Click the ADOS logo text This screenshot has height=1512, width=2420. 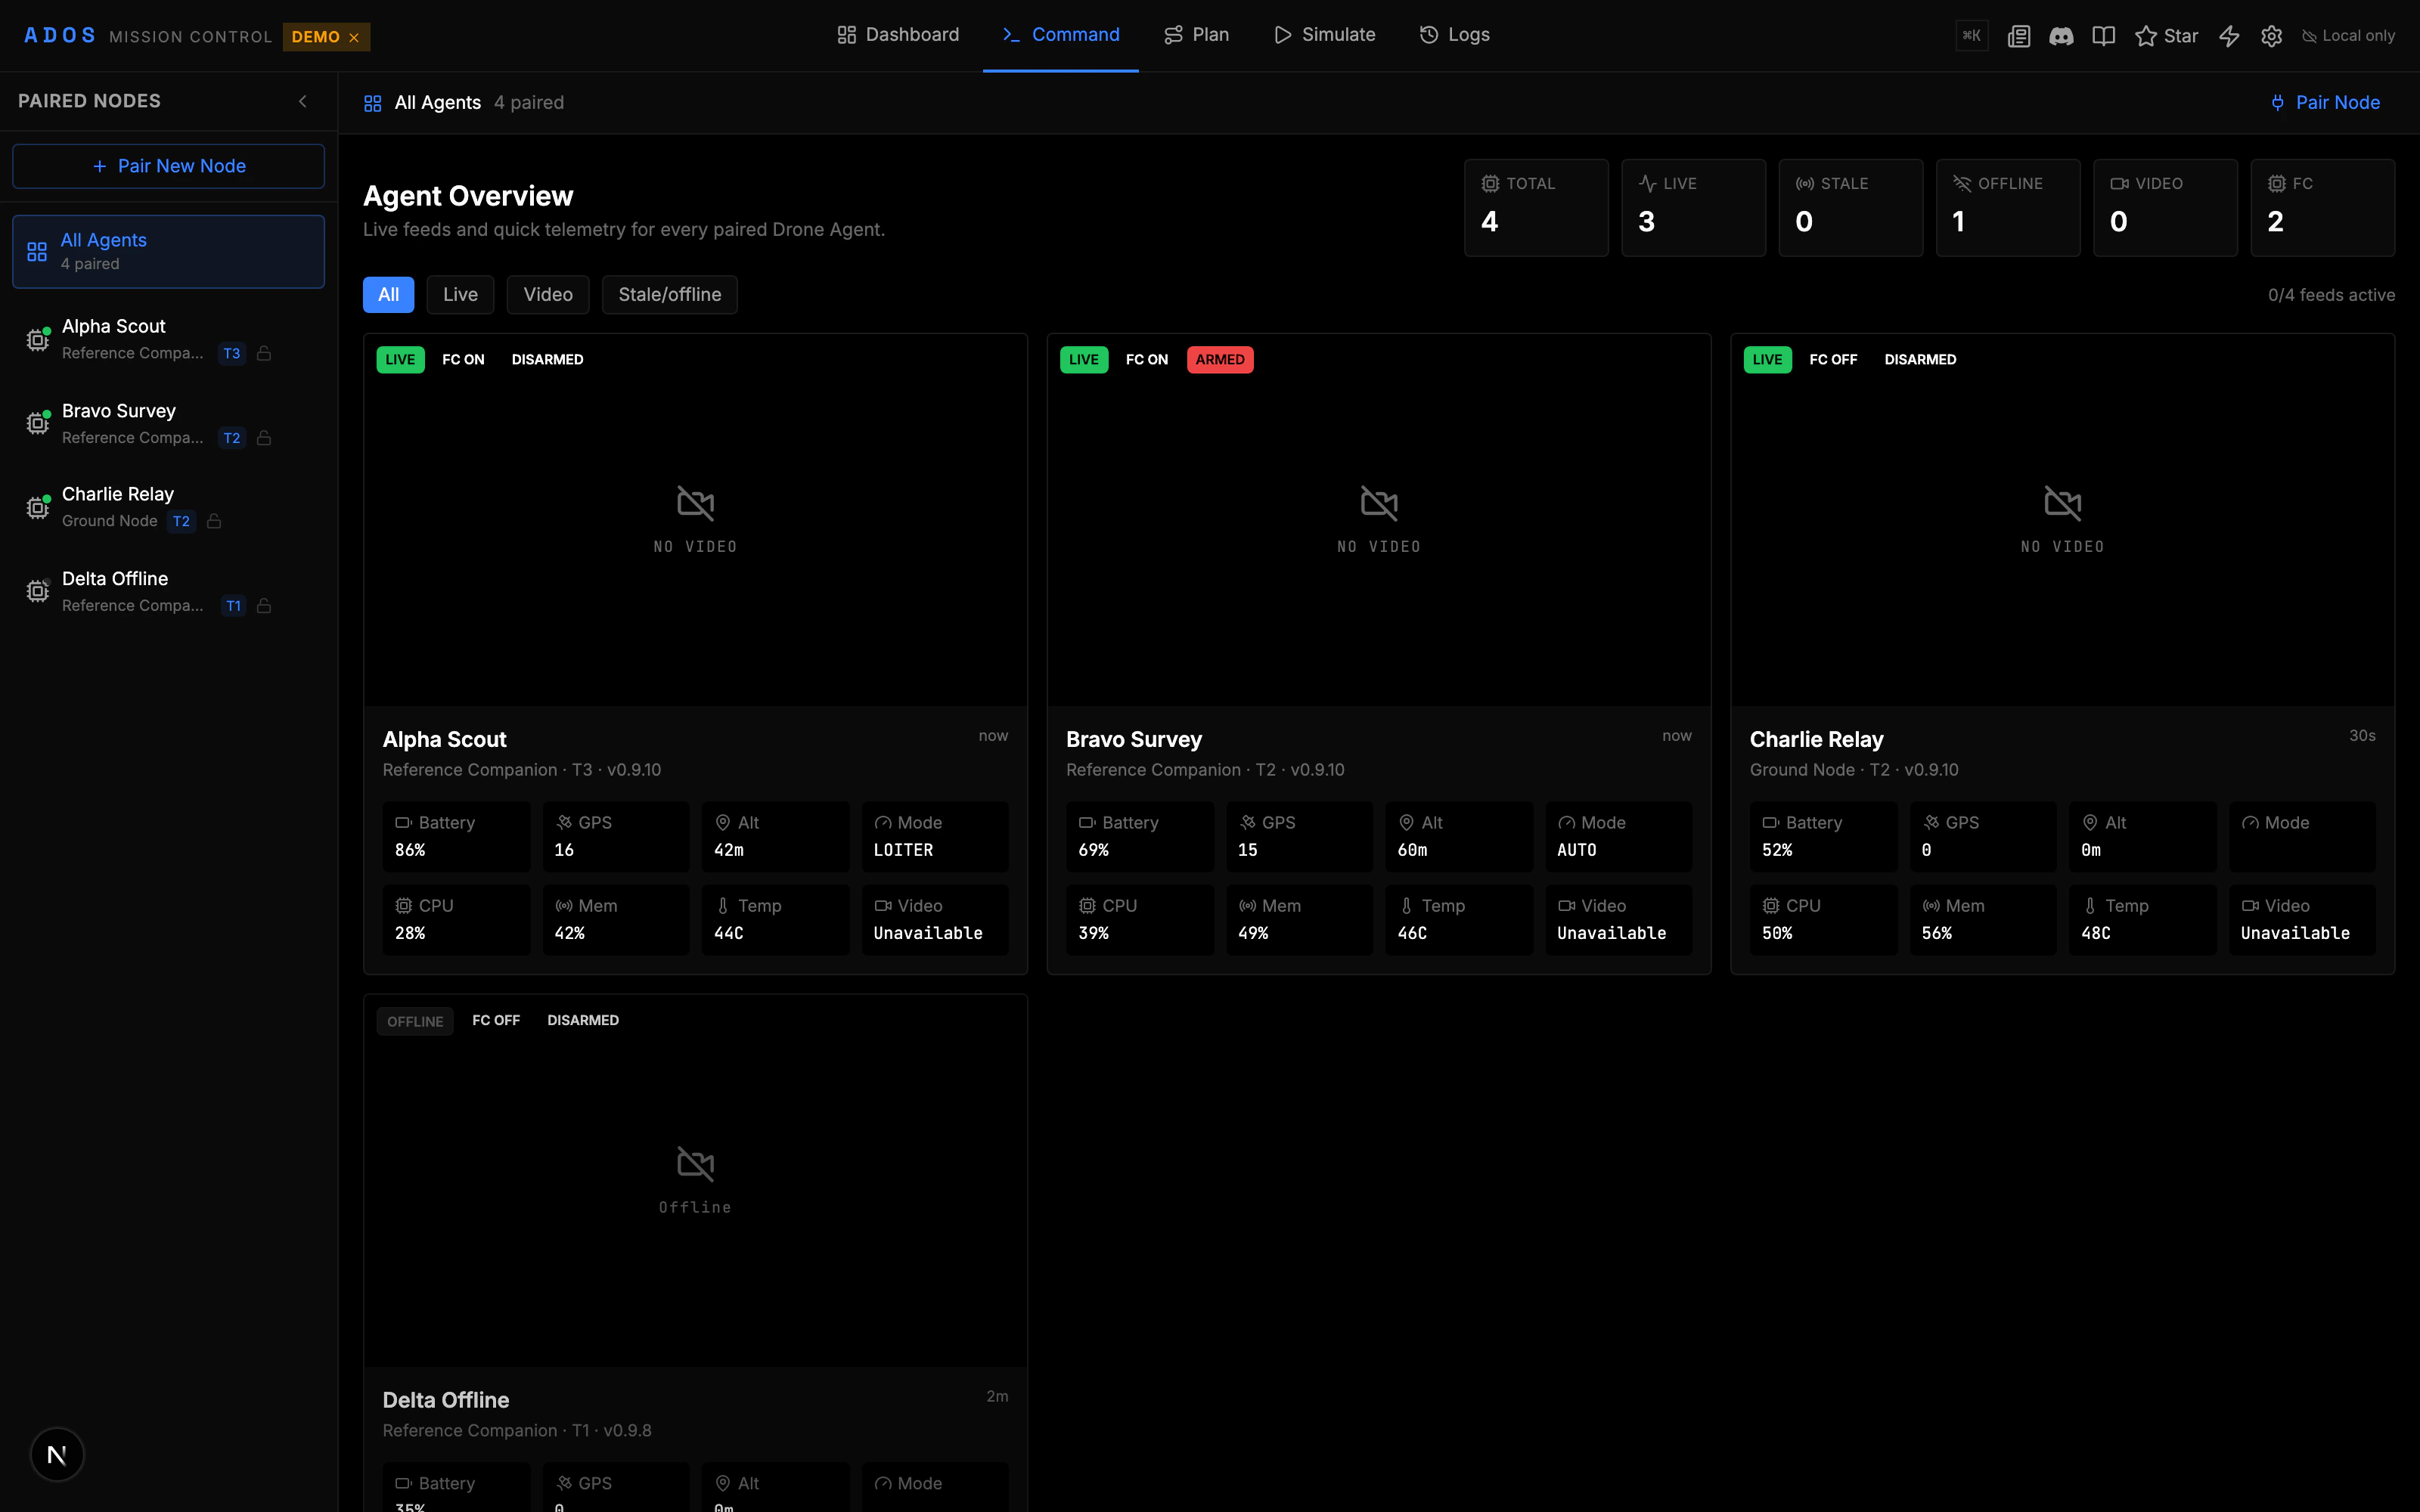coord(60,36)
